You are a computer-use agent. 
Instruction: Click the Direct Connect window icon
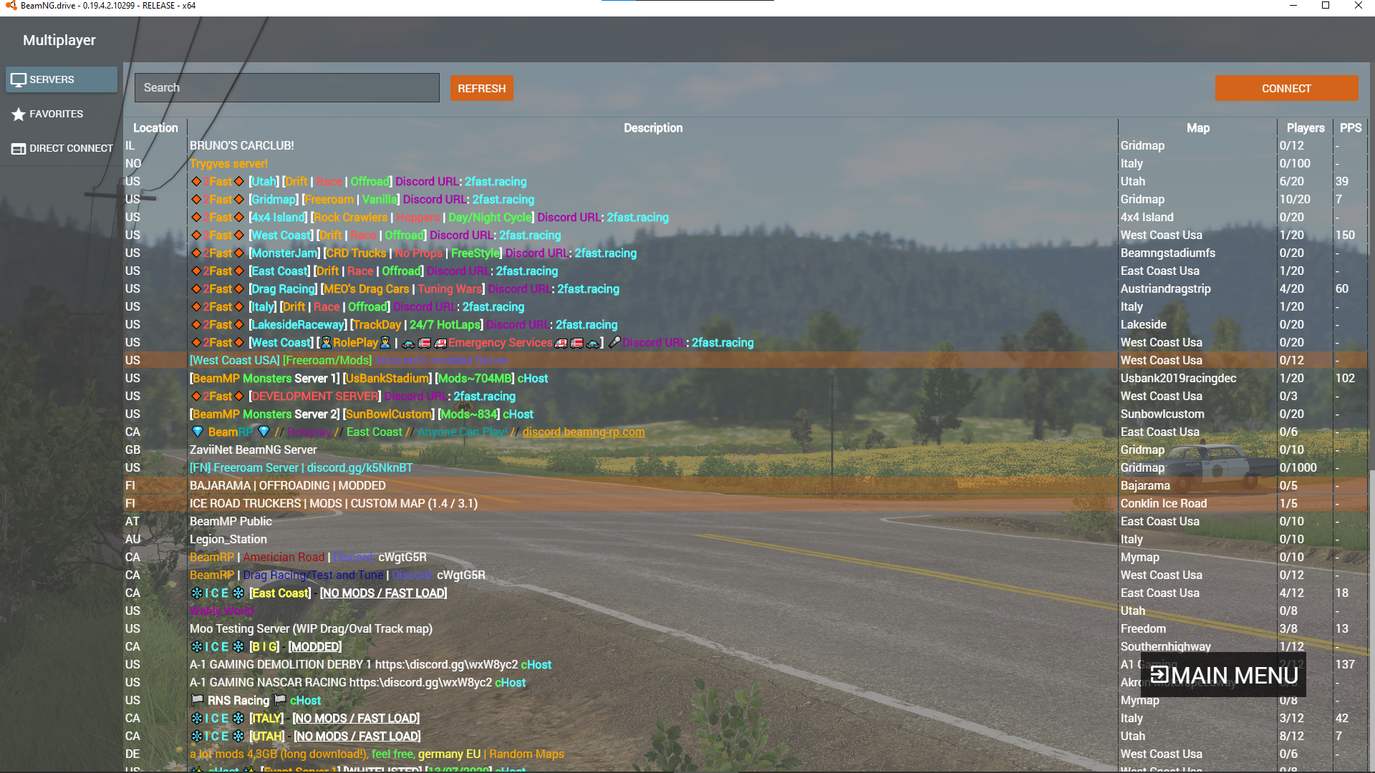pyautogui.click(x=19, y=149)
